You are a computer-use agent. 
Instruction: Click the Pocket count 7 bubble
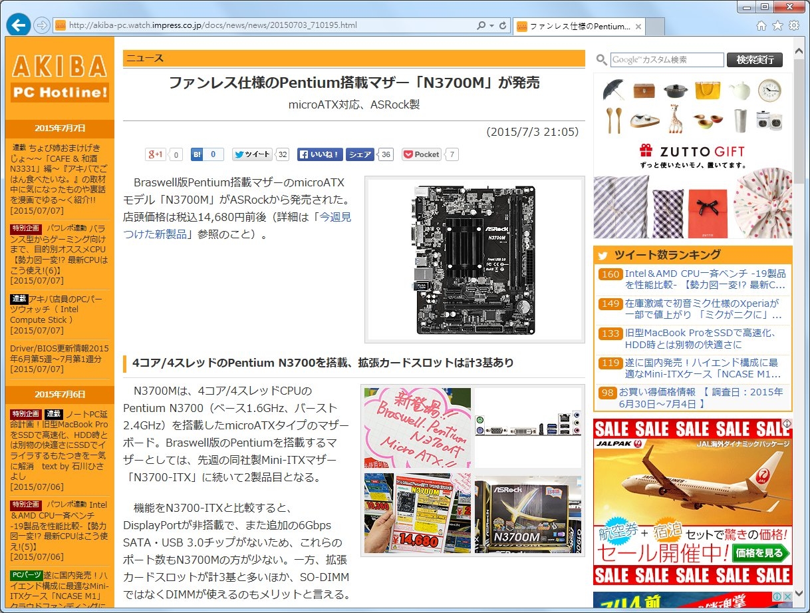pos(452,154)
